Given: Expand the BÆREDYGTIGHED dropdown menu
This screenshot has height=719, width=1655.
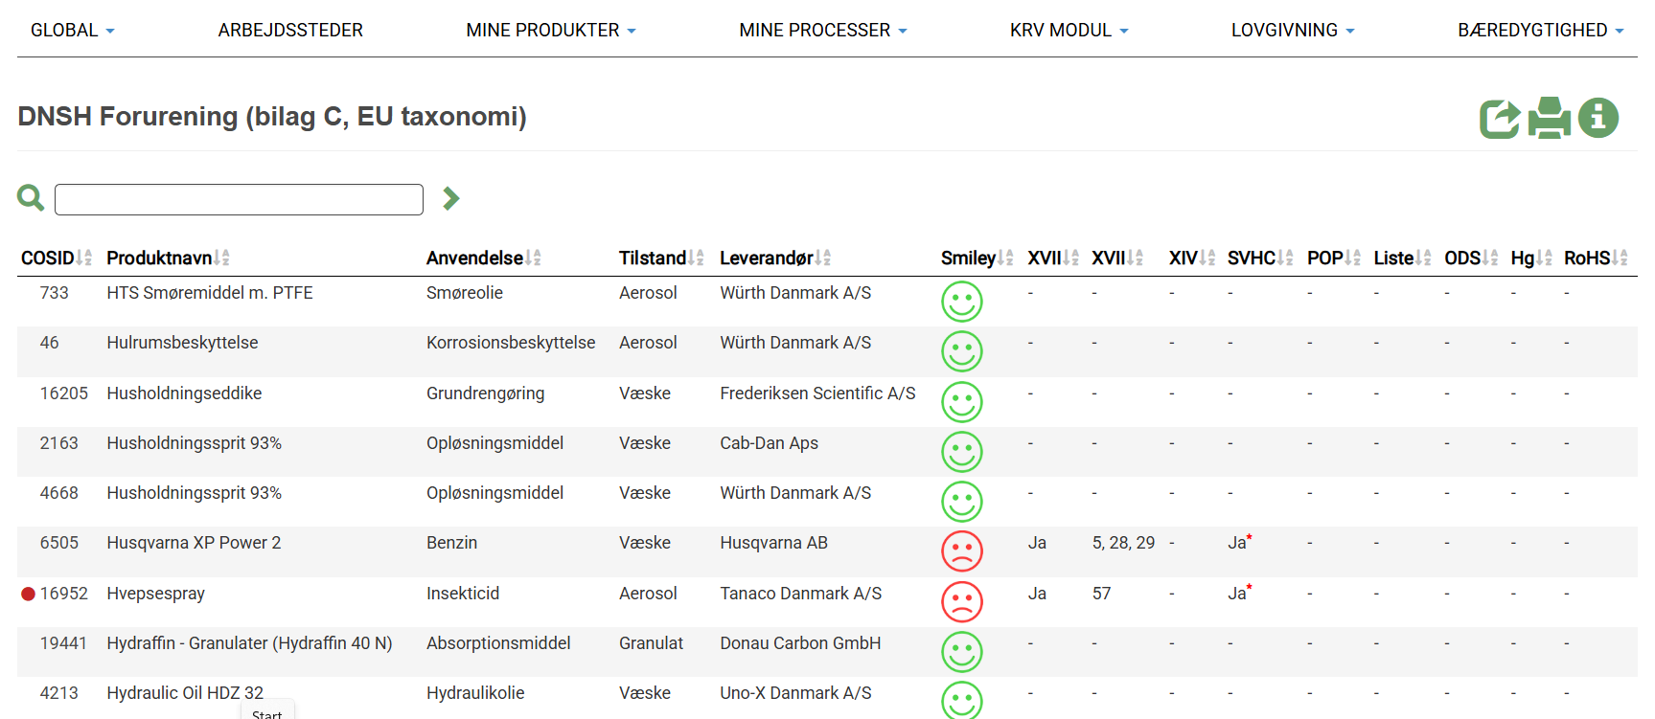Looking at the screenshot, I should (x=1540, y=31).
